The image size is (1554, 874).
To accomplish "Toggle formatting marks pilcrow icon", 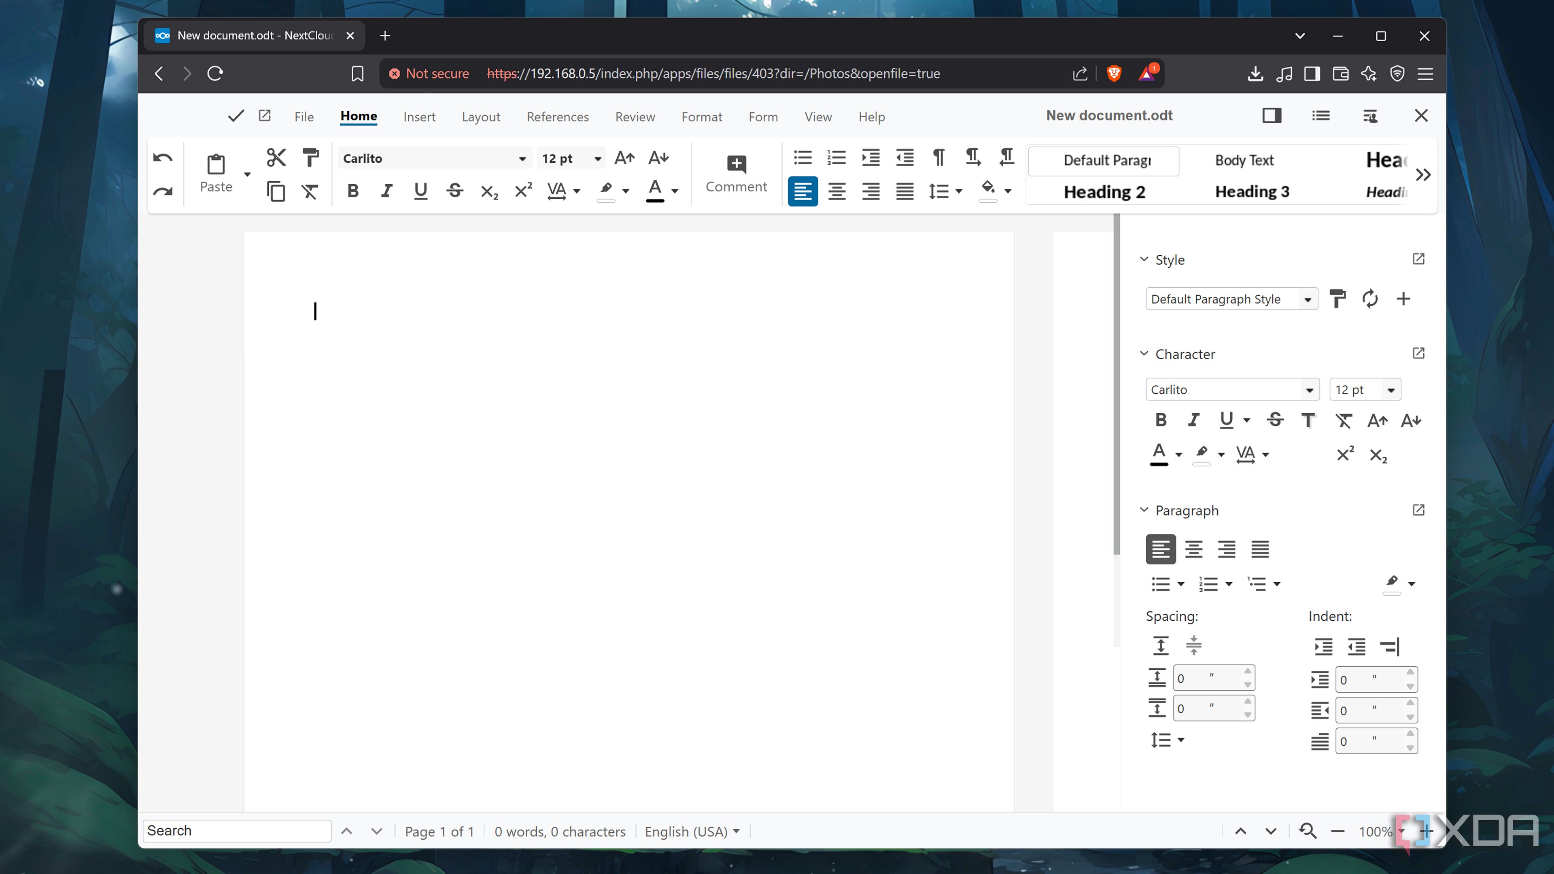I will tap(939, 158).
